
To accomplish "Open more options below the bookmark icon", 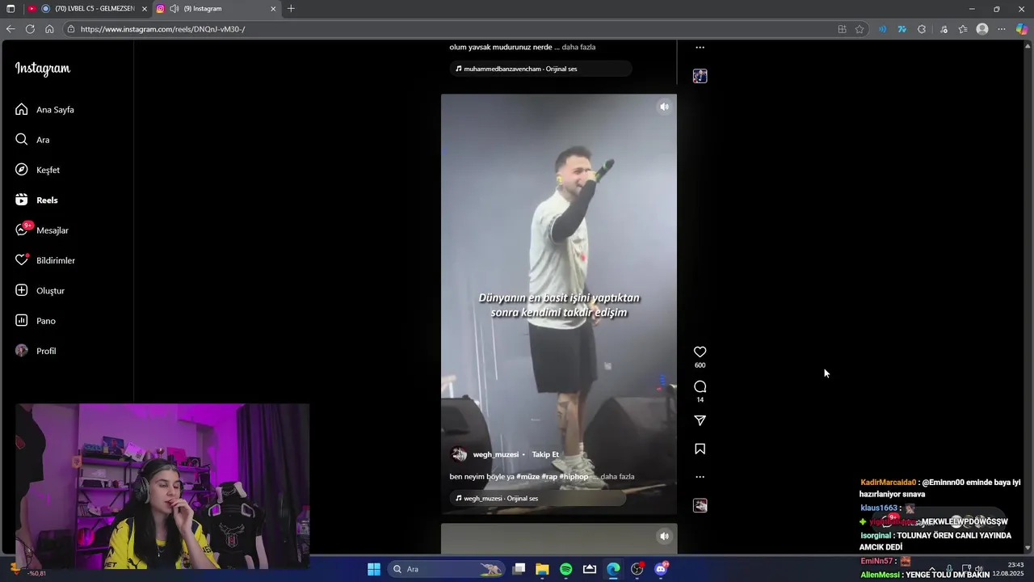I will point(700,477).
